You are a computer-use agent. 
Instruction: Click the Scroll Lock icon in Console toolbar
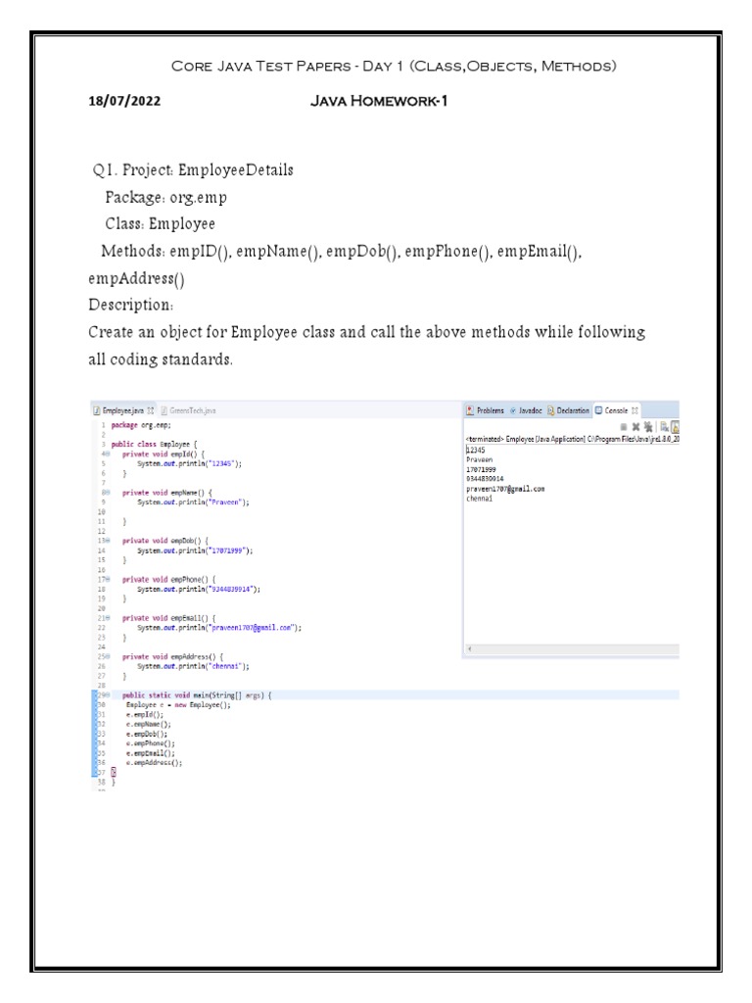pyautogui.click(x=675, y=427)
